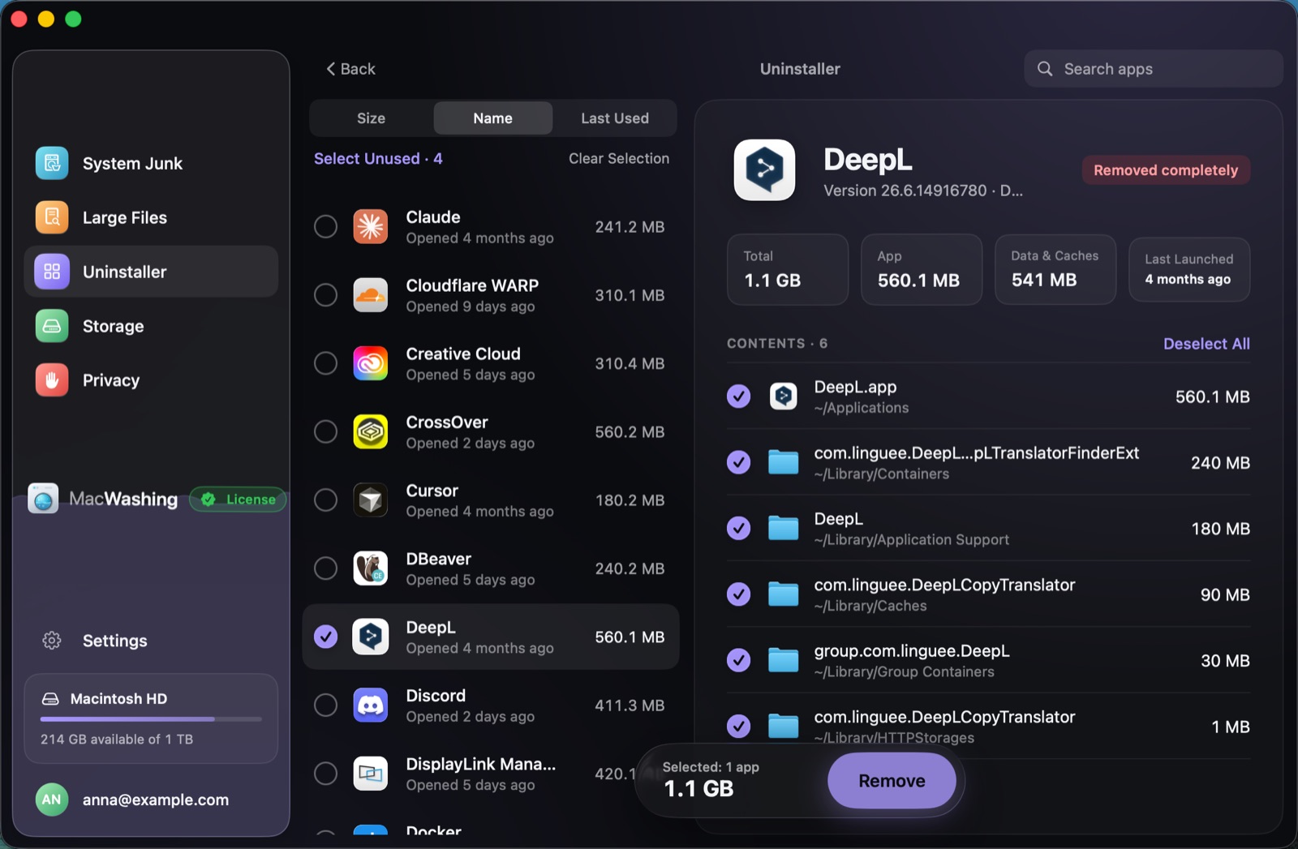Click the Discord app icon
Viewport: 1298px width, 849px height.
coord(371,705)
